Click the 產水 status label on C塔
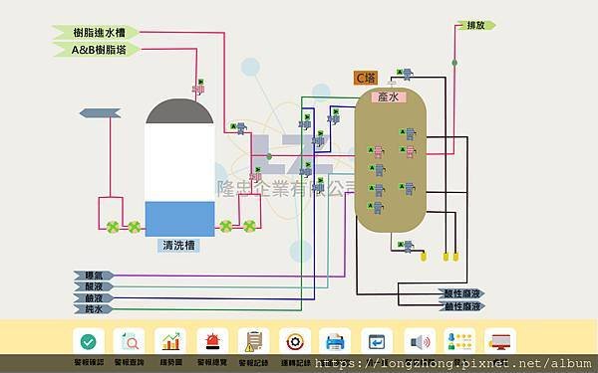Screen dimensions: 598x373 [389, 97]
